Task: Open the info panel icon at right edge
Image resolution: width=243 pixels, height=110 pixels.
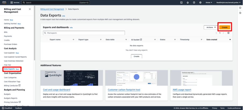Action: point(240,8)
